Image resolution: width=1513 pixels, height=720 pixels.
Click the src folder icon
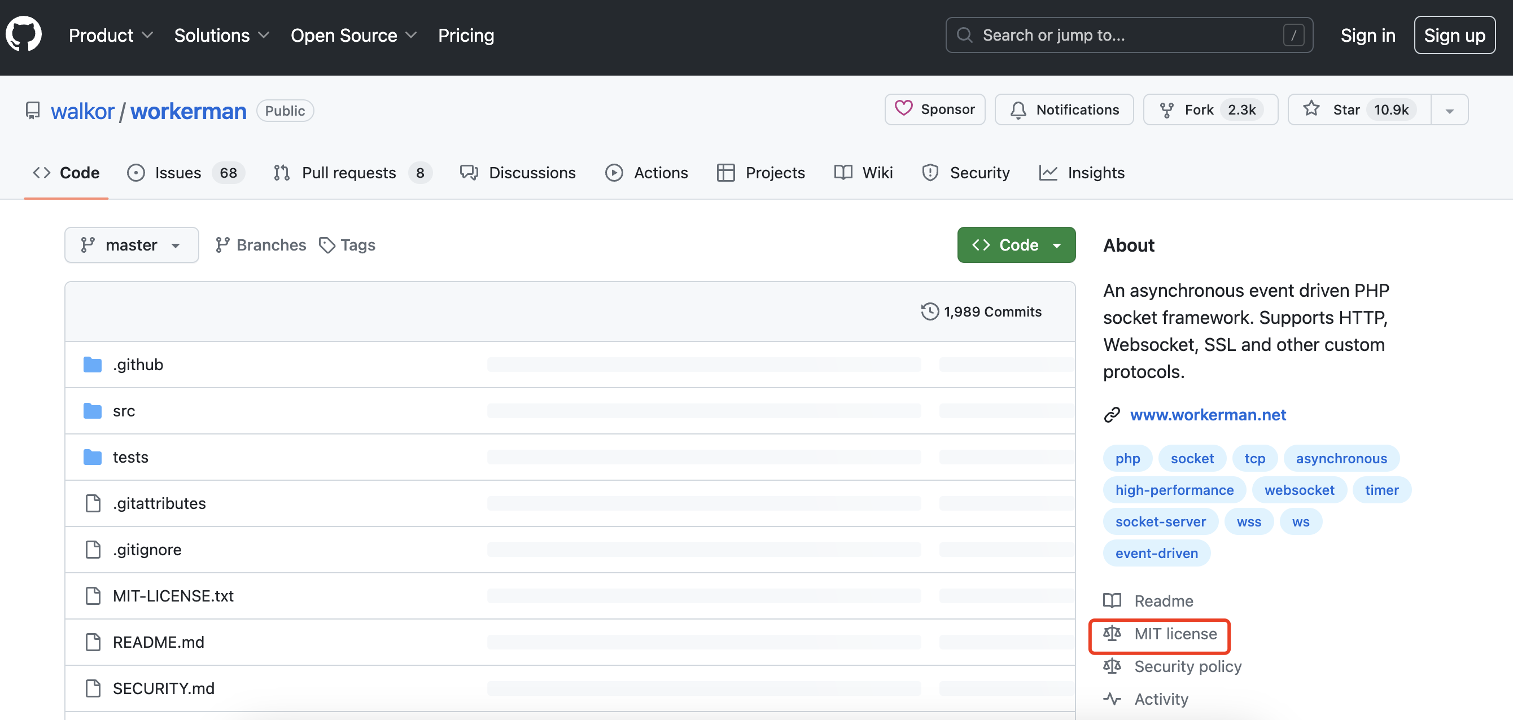point(92,411)
